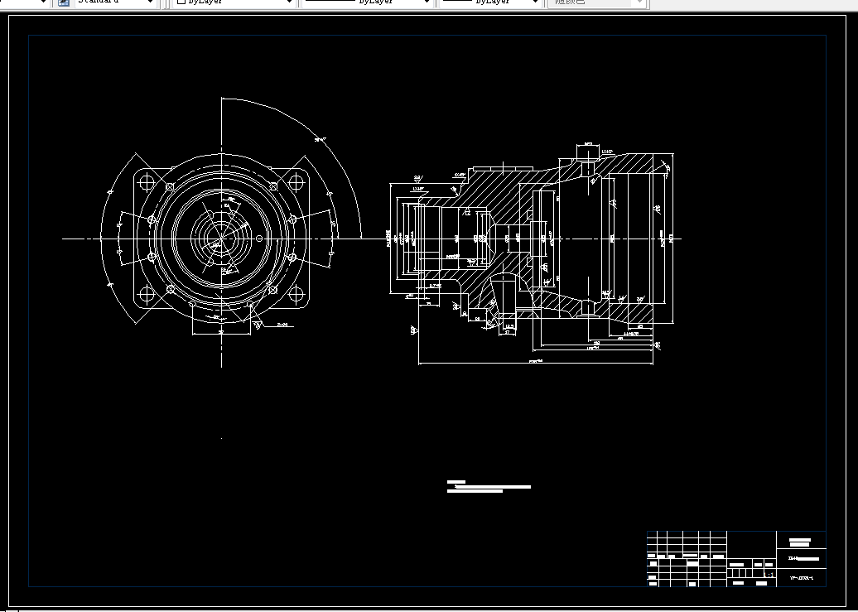The width and height of the screenshot is (858, 612).
Task: Click the title text in title block top-right cell
Action: 799,542
